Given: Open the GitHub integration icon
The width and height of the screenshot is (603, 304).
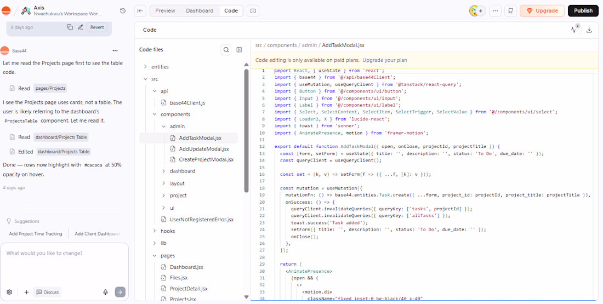Looking at the screenshot, I should pyautogui.click(x=511, y=10).
